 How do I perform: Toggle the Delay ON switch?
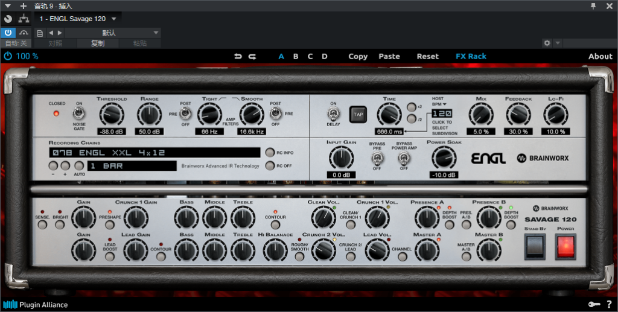click(333, 114)
